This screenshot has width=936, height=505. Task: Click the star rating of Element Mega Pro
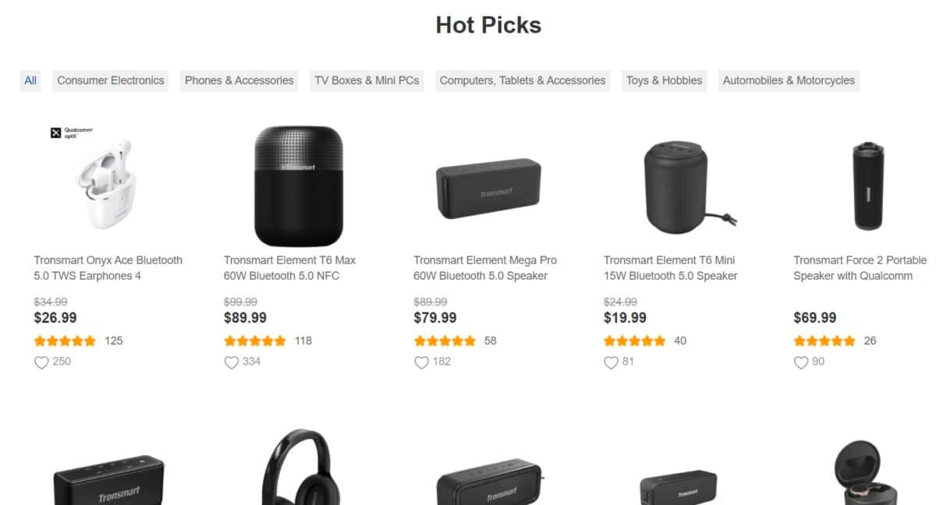[x=445, y=341]
